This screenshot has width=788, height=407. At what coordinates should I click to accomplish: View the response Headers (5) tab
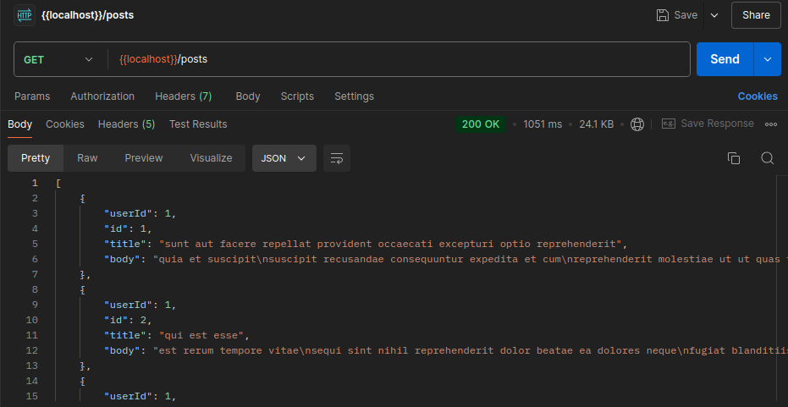tap(127, 124)
